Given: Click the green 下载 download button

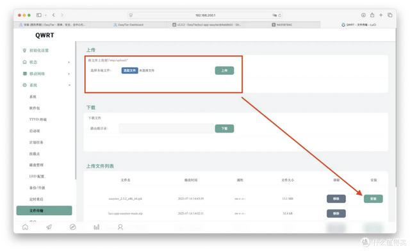Looking at the screenshot, I should pyautogui.click(x=224, y=129).
